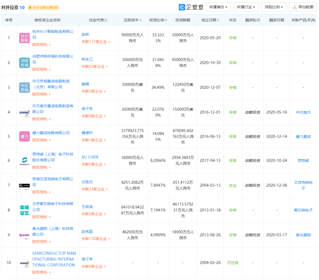The height and width of the screenshot is (280, 319).
Task: View 股权结构 for 睿力集成电路
Action: coord(41,140)
